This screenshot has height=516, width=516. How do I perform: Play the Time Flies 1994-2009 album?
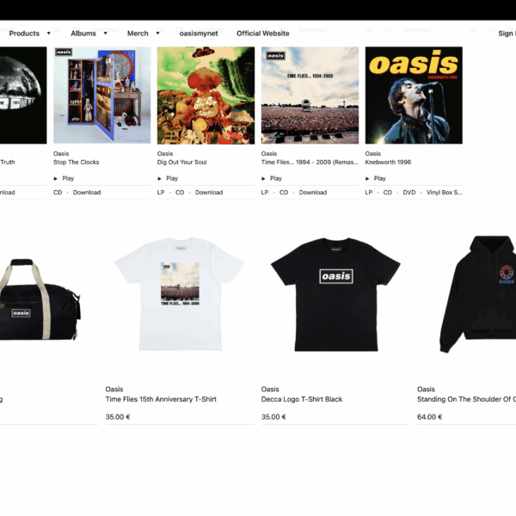tap(272, 178)
